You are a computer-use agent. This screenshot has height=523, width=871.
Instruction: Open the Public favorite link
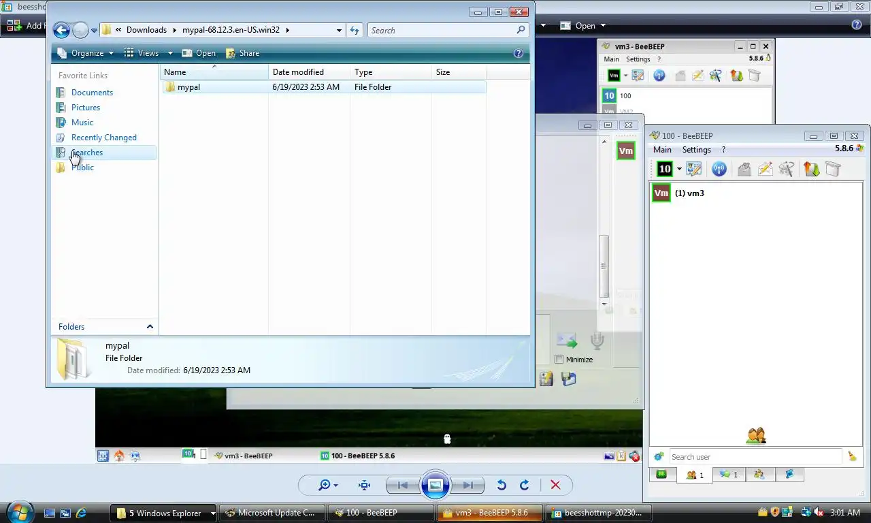82,168
